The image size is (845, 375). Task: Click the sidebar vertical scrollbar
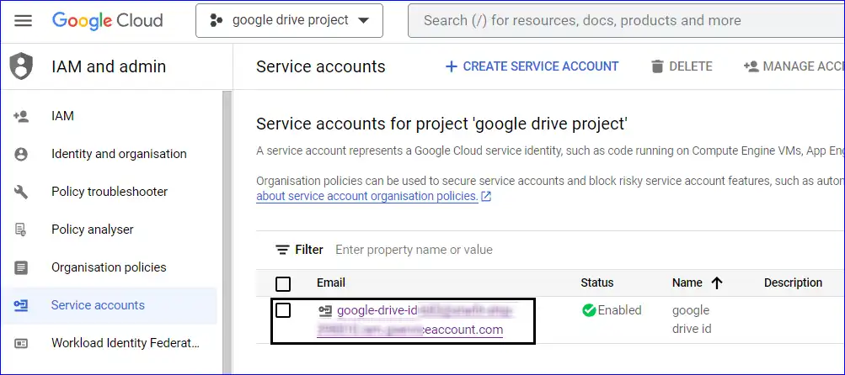(227, 231)
